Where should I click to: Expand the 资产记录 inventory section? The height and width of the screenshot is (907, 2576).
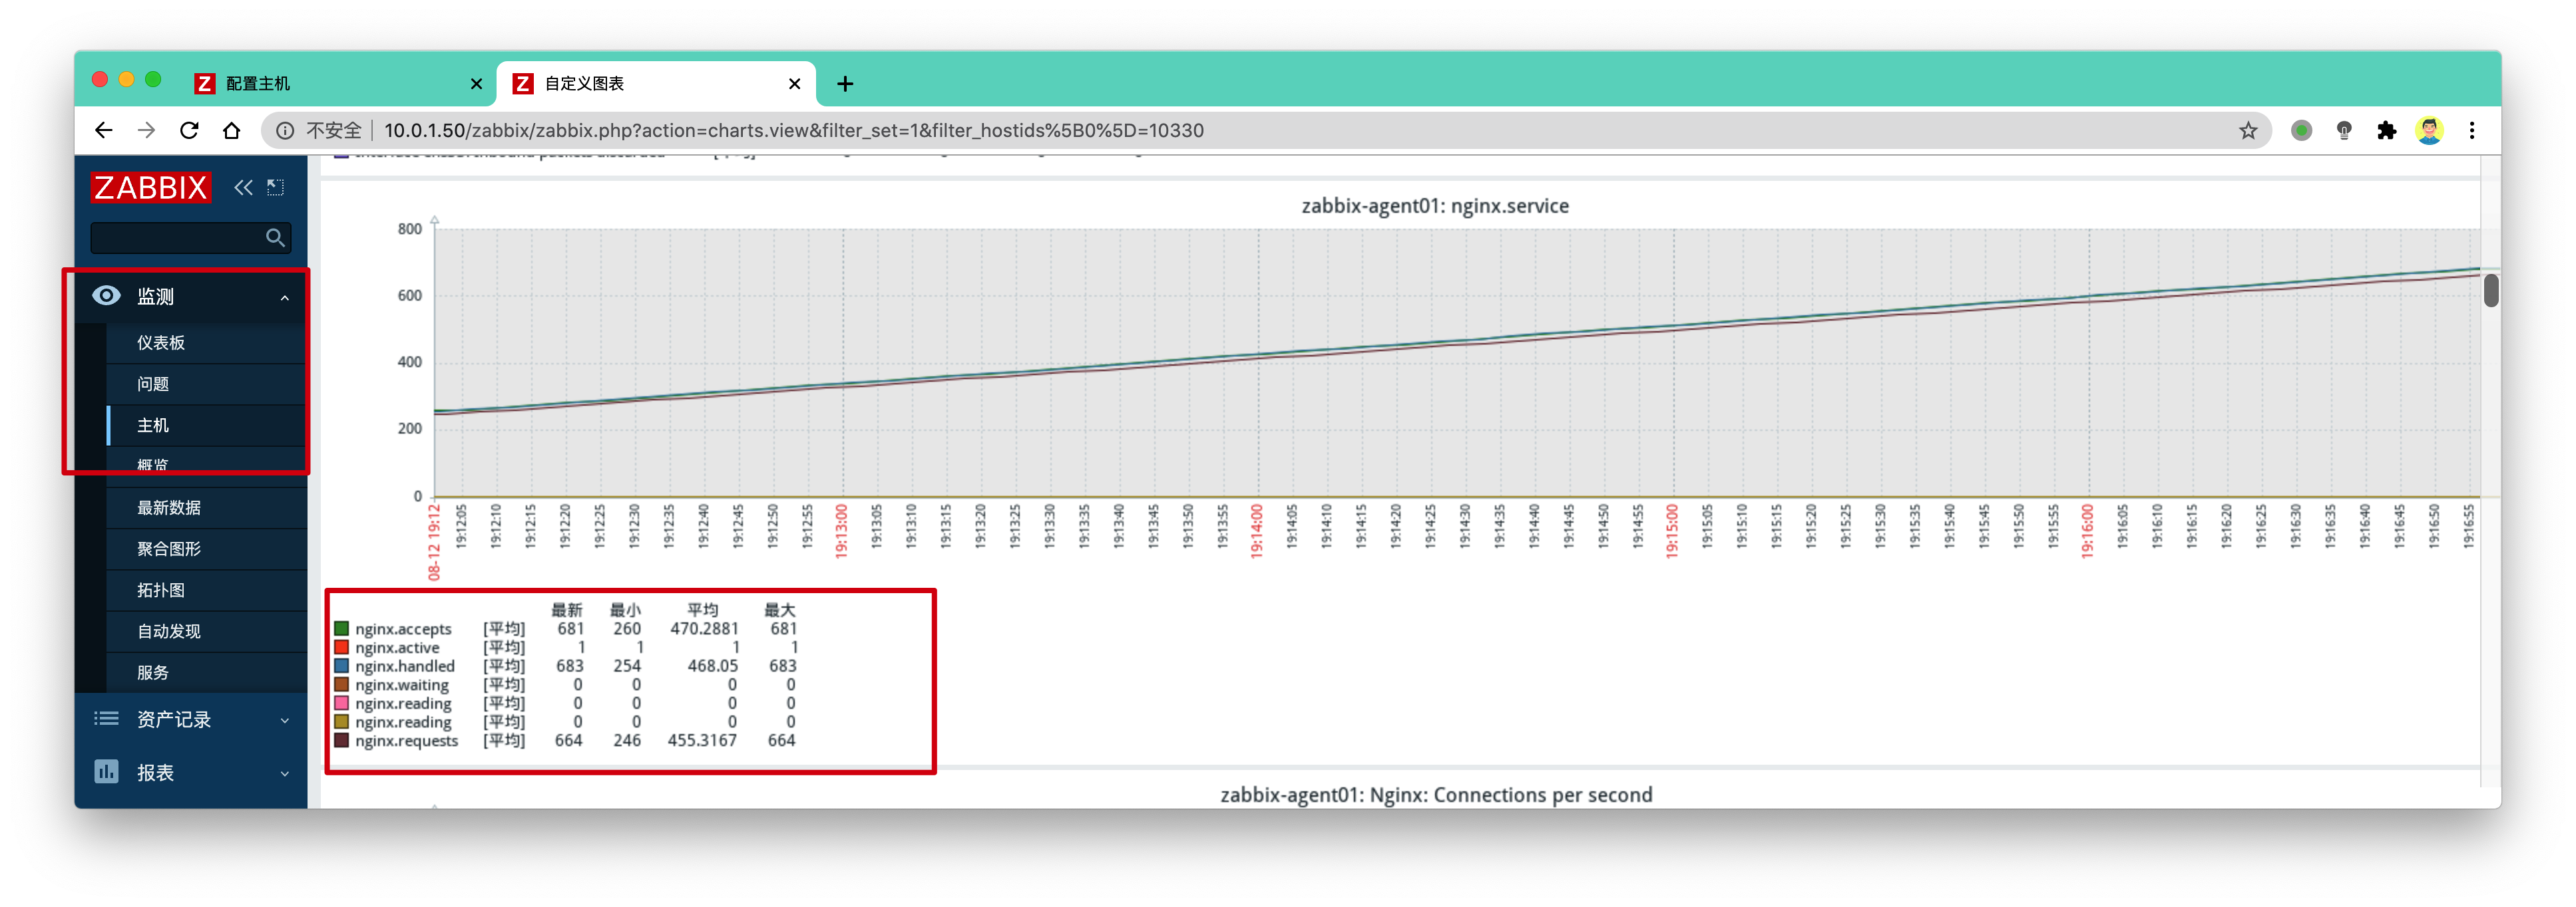[x=191, y=719]
